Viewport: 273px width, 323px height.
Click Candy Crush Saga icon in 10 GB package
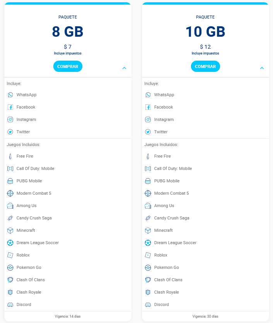148,218
